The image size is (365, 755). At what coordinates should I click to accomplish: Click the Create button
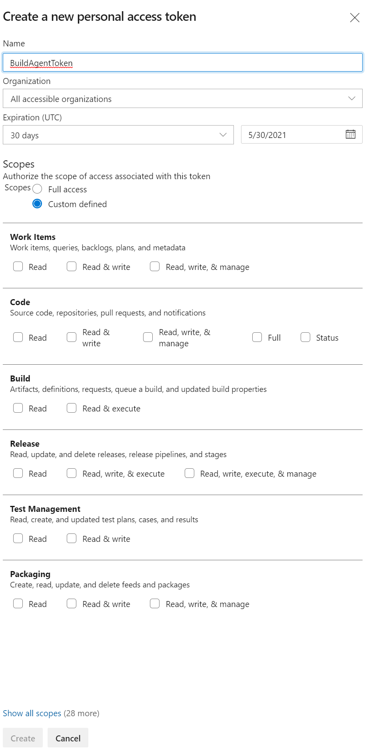23,738
